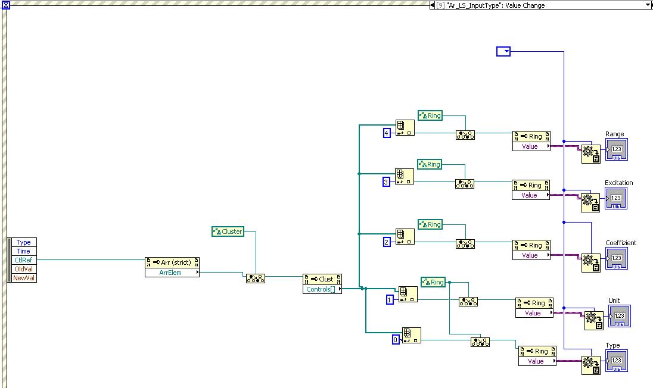
Task: Select the Time event data node item
Action: (24, 251)
